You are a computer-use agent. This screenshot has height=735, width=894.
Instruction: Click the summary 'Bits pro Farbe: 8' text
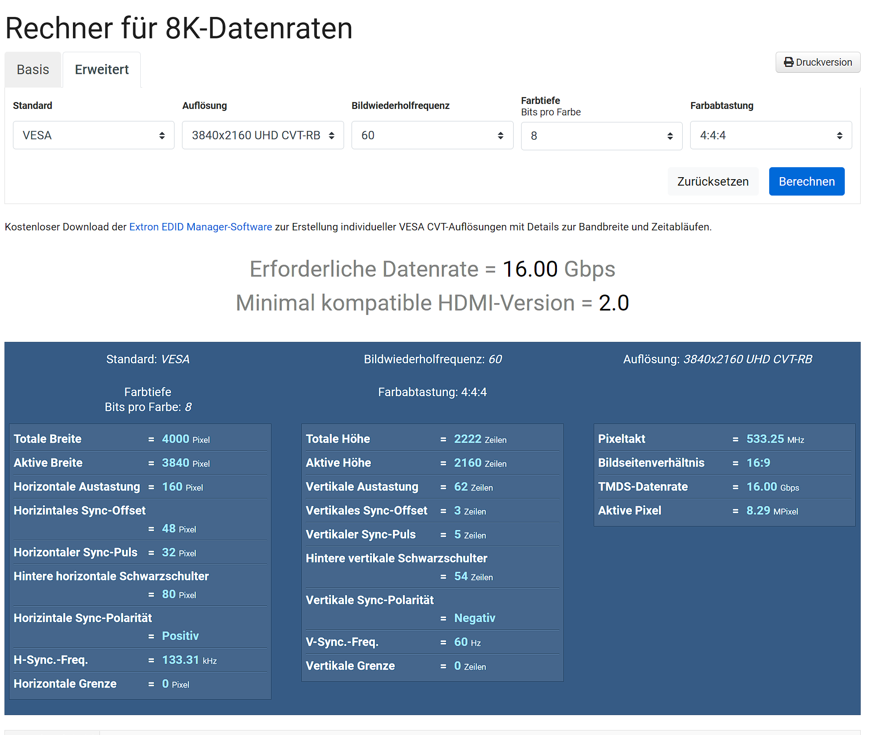click(x=148, y=407)
